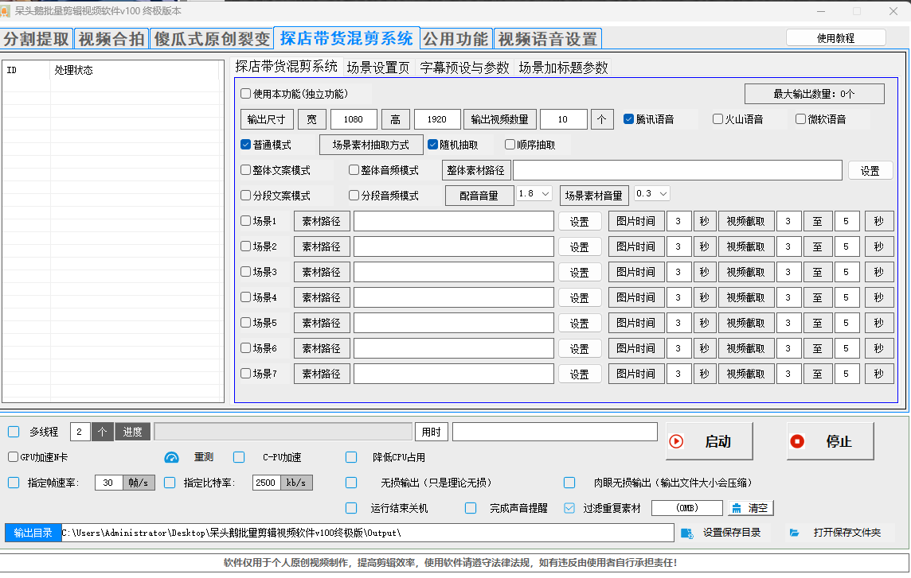The height and width of the screenshot is (578, 911).
Task: Click the progress bar next to 进度
Action: click(x=283, y=432)
